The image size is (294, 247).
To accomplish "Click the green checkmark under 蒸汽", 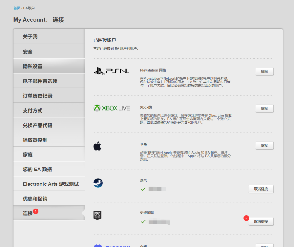I will [143, 189].
